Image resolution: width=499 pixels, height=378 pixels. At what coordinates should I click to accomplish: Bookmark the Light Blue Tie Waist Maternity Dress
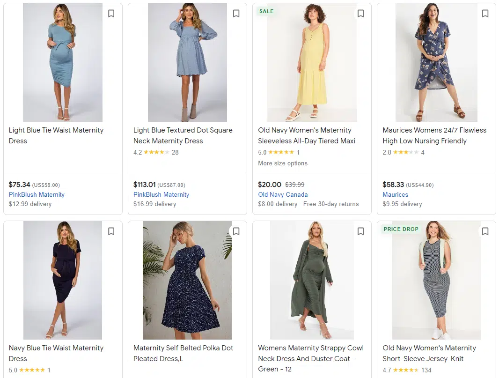click(x=111, y=14)
